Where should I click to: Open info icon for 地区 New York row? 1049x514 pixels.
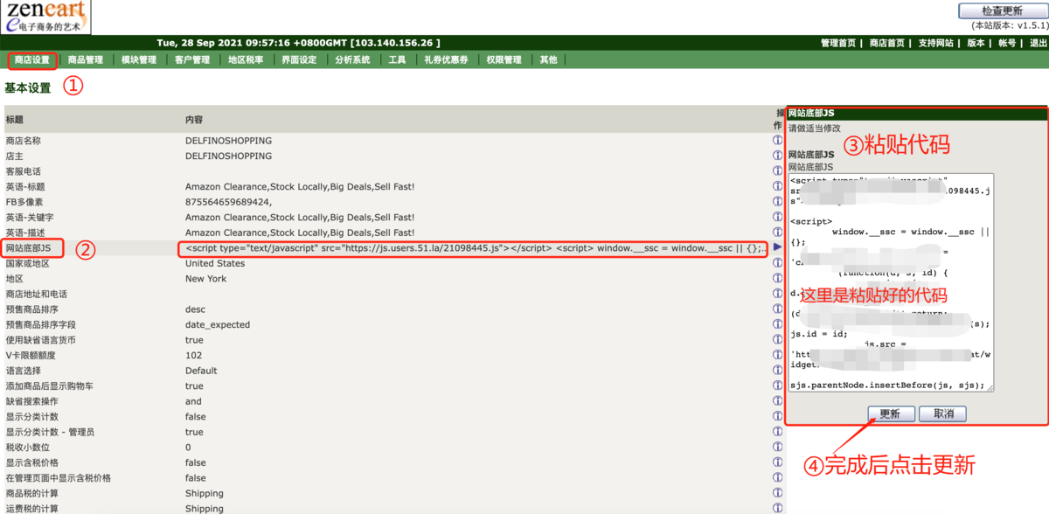777,278
